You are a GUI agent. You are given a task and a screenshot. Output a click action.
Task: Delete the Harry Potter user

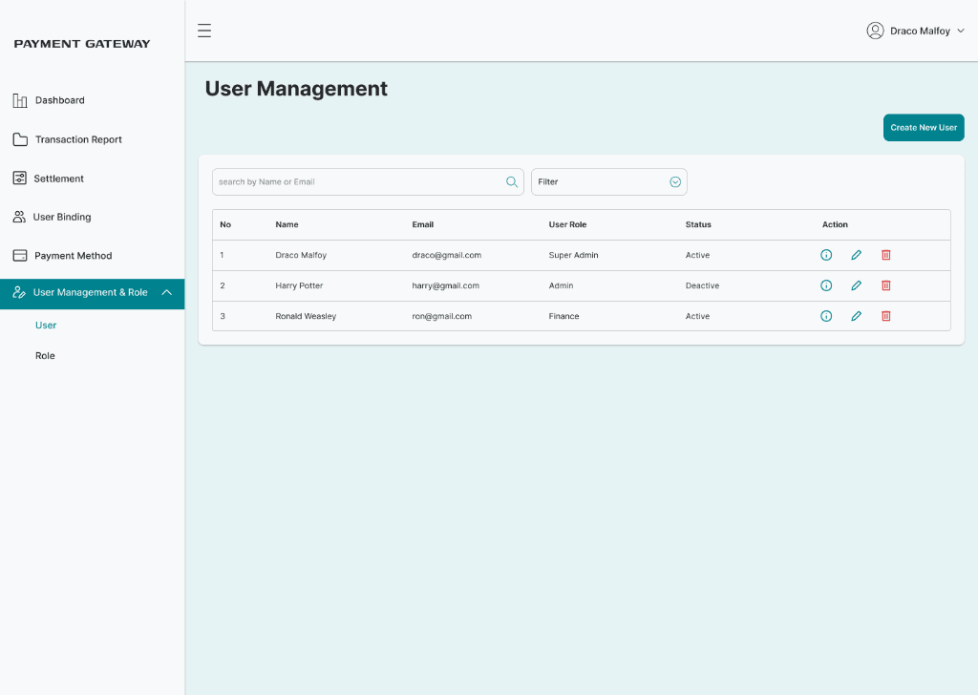click(x=885, y=285)
